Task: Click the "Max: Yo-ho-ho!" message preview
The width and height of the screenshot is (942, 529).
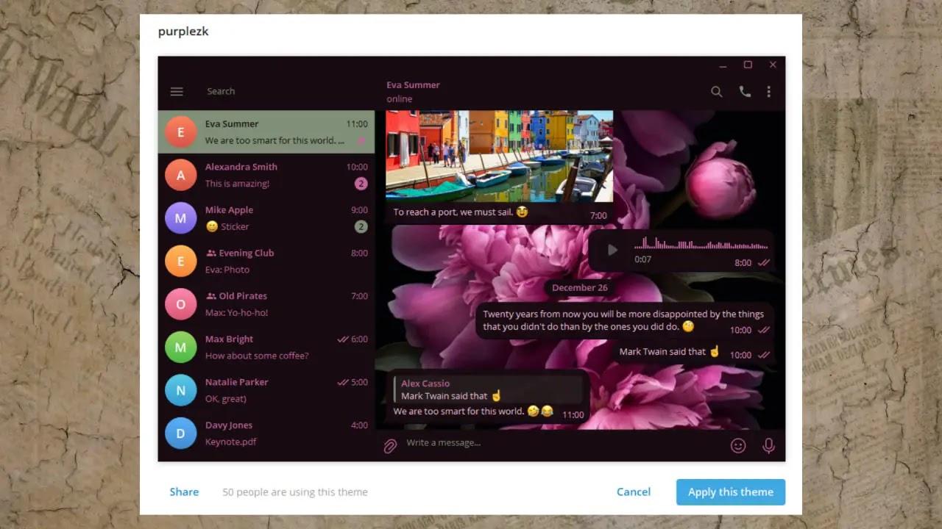Action: click(x=236, y=312)
